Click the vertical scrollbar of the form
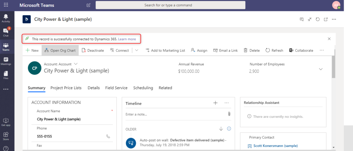This screenshot has height=151, width=353. coord(333,66)
